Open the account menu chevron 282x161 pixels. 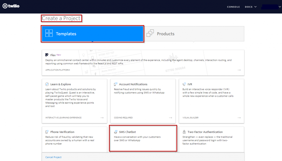click(x=280, y=7)
